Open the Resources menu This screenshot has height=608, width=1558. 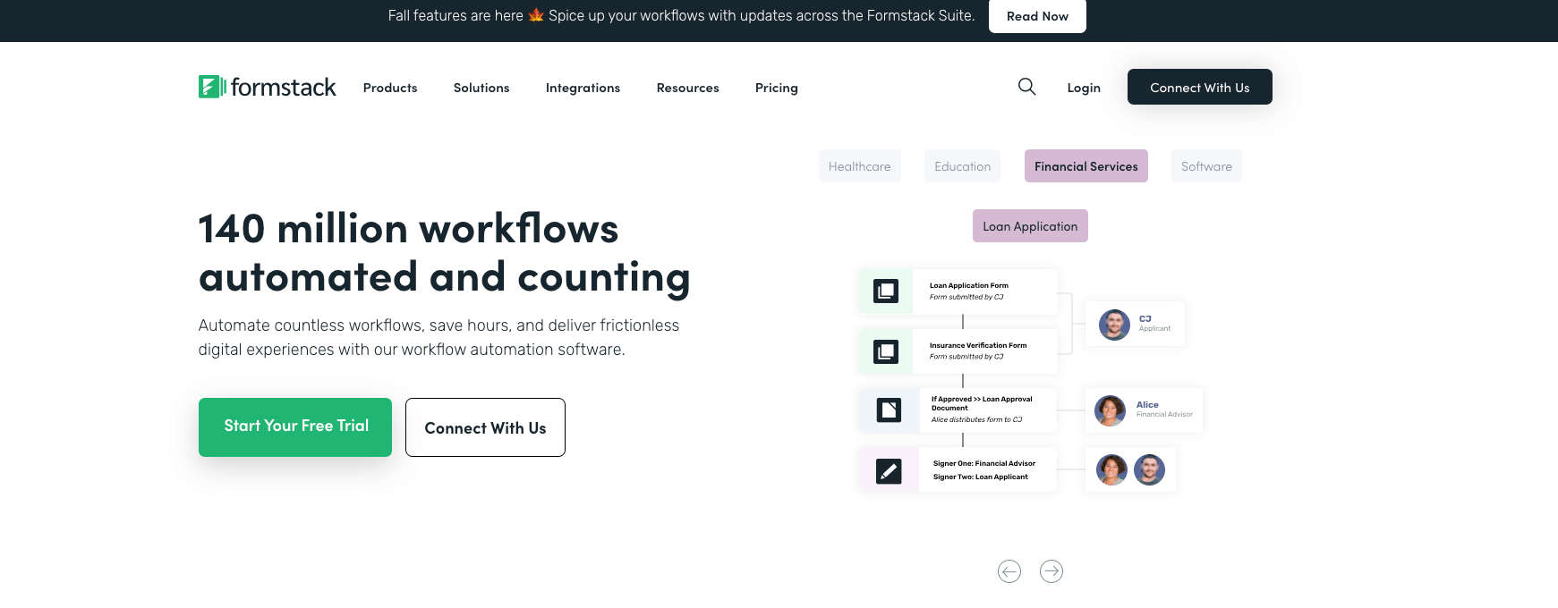687,88
